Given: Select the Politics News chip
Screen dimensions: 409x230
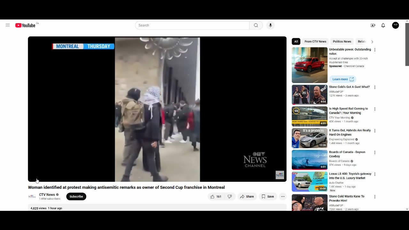Looking at the screenshot, I should coord(342,42).
